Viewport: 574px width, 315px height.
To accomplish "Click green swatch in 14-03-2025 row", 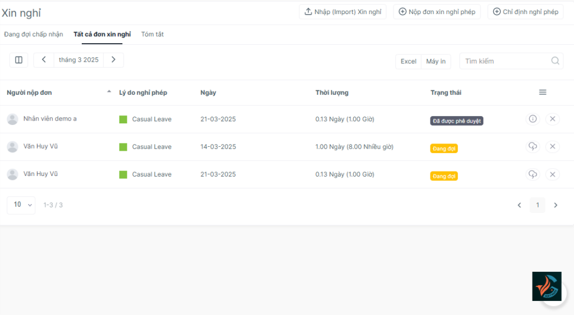I will [x=123, y=147].
